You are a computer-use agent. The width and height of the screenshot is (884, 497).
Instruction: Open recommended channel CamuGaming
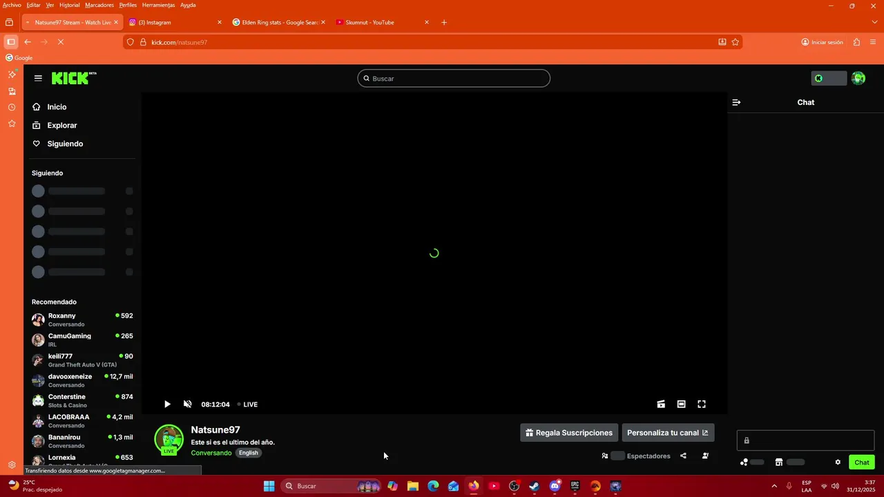click(x=82, y=340)
